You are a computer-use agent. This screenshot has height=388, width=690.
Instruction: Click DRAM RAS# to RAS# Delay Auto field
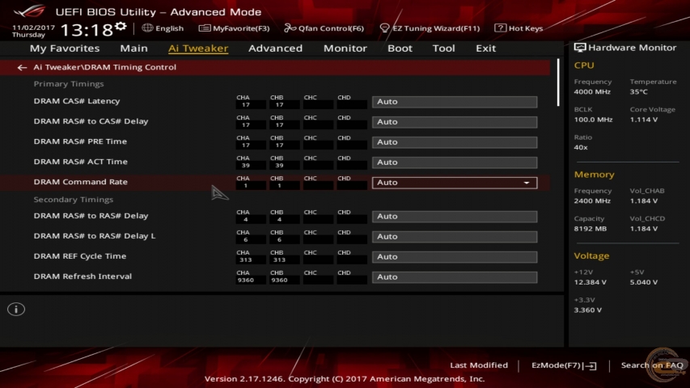455,217
